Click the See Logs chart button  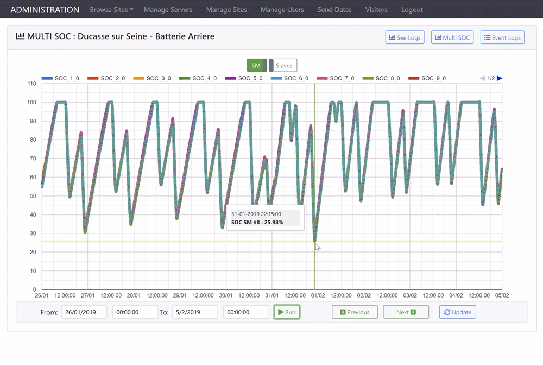click(x=405, y=37)
